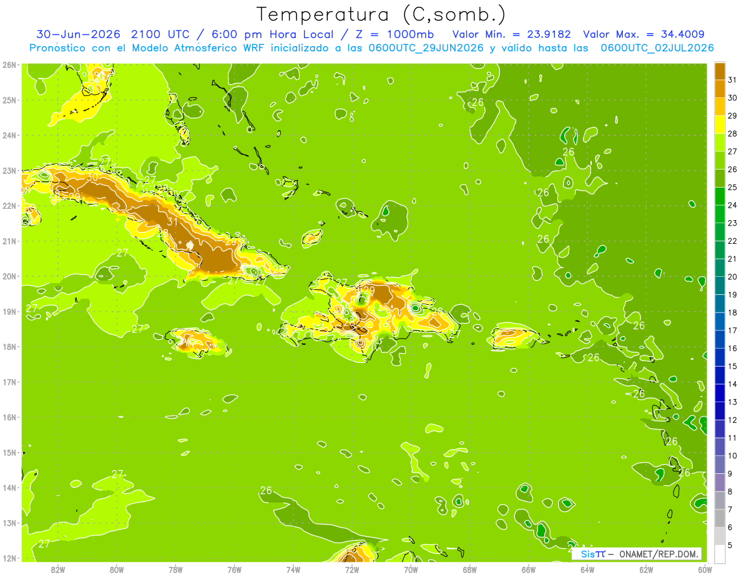Click the '31' contour label over Cuba
This screenshot has height=578, width=749.
pyautogui.click(x=173, y=221)
